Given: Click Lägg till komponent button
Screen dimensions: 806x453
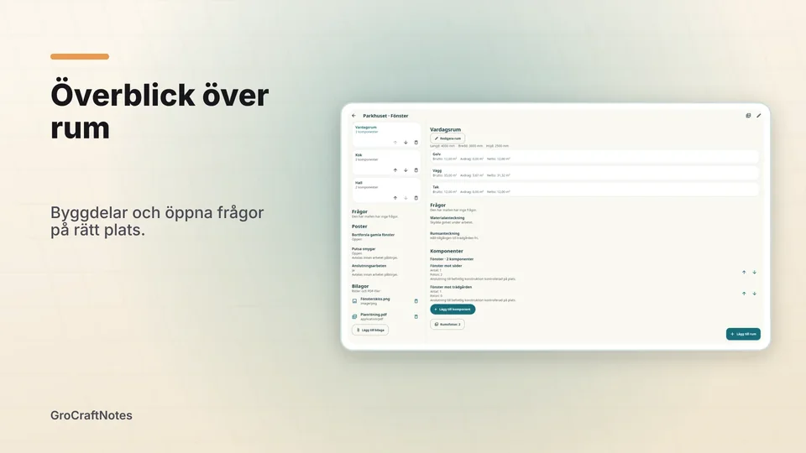Looking at the screenshot, I should coord(453,310).
